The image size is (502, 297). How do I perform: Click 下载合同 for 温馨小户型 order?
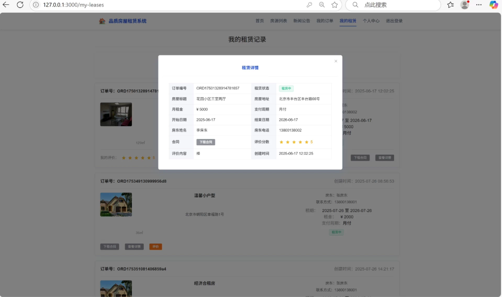tap(109, 247)
